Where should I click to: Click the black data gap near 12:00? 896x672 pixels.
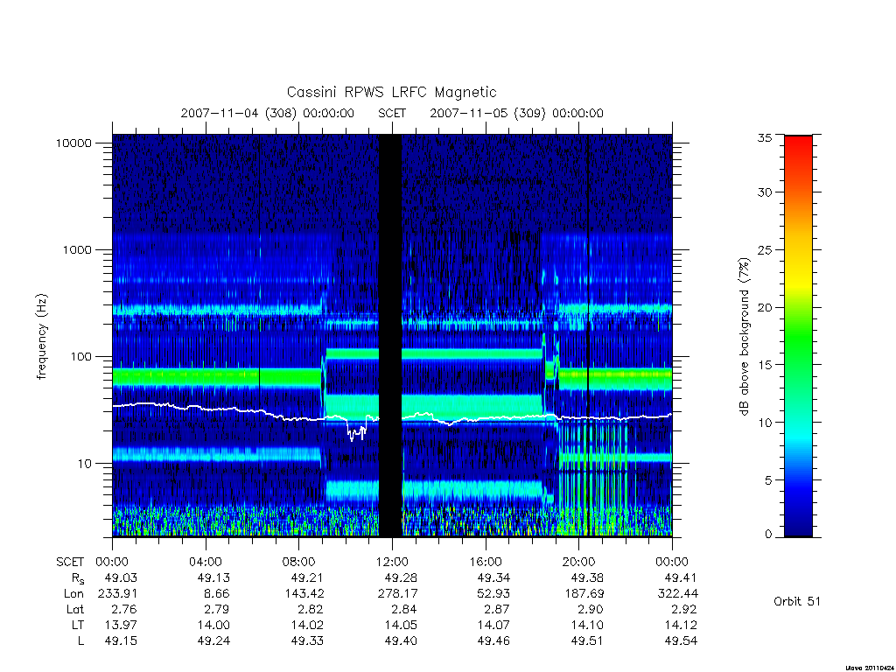390,335
